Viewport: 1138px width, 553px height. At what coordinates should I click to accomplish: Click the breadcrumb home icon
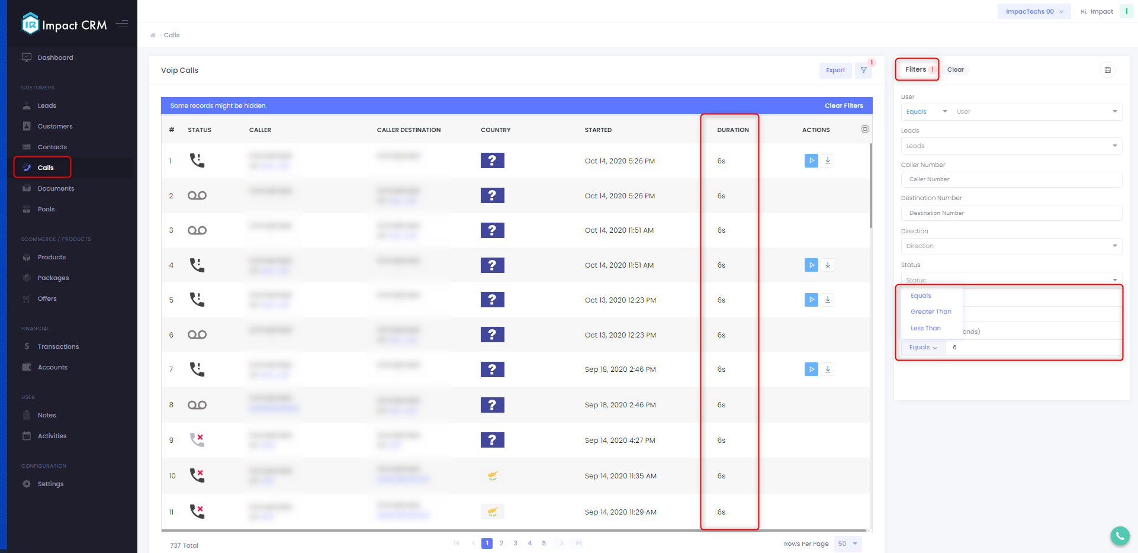coord(153,35)
